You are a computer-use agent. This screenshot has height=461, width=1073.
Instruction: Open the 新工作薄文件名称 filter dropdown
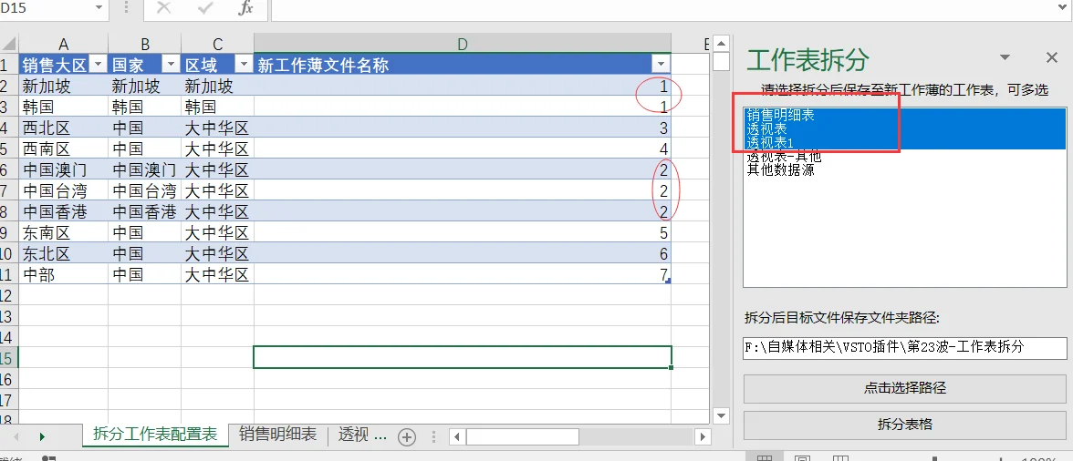click(x=661, y=65)
